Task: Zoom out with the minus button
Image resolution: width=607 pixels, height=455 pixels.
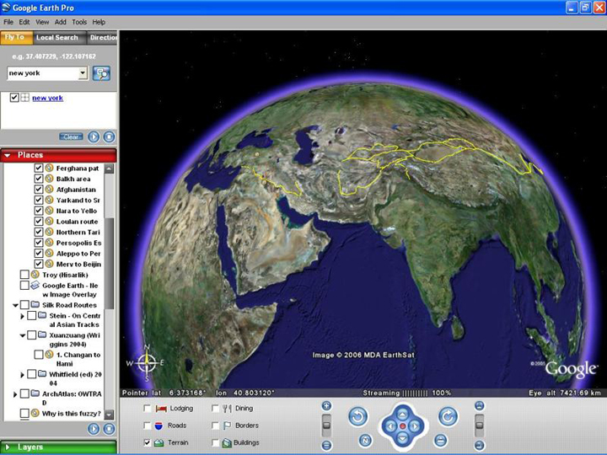Action: tap(327, 446)
